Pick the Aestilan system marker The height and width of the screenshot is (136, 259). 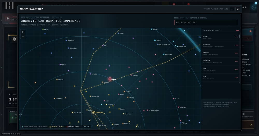pyautogui.click(x=164, y=54)
